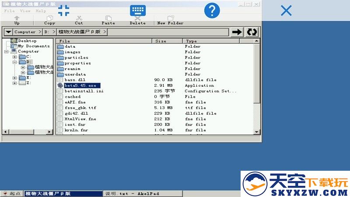Click the 起点 start button
This screenshot has height=197, width=350.
pos(12,193)
